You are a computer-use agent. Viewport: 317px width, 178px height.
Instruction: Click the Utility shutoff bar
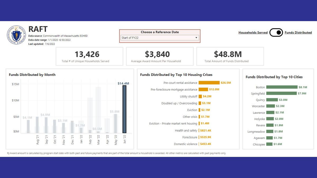(200, 97)
